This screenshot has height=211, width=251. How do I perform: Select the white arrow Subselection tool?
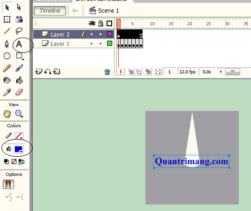[19, 7]
